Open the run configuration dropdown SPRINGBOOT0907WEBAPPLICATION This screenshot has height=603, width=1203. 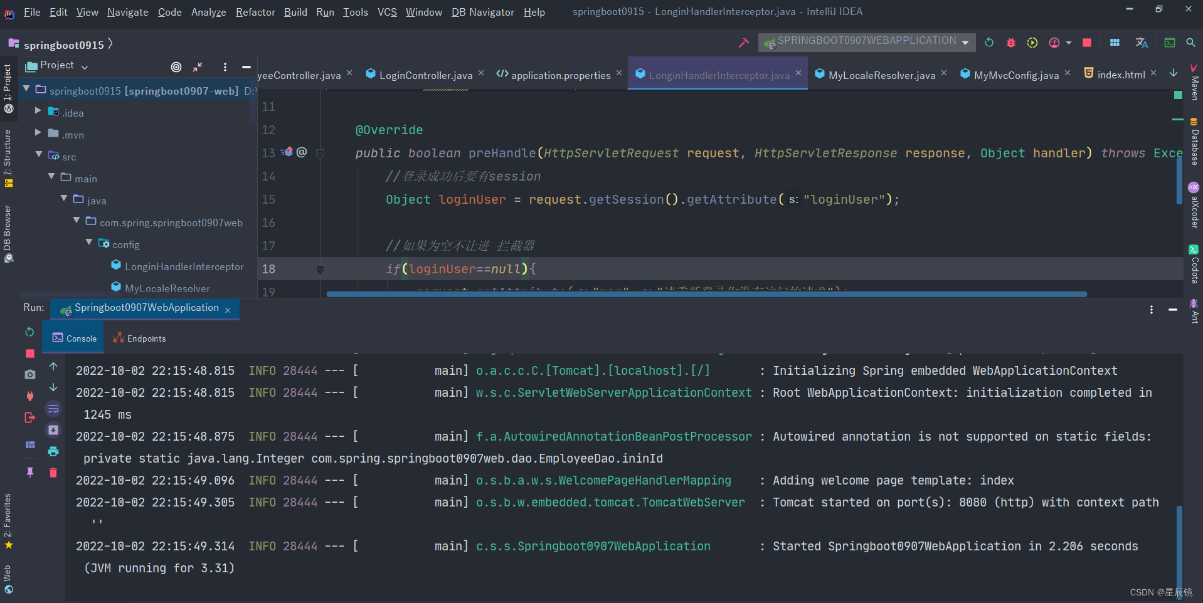[x=867, y=41]
